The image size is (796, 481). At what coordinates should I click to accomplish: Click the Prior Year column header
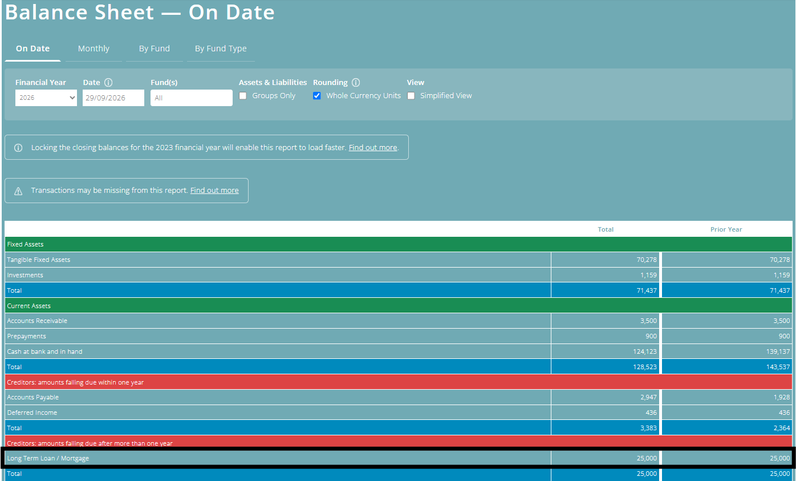point(726,229)
